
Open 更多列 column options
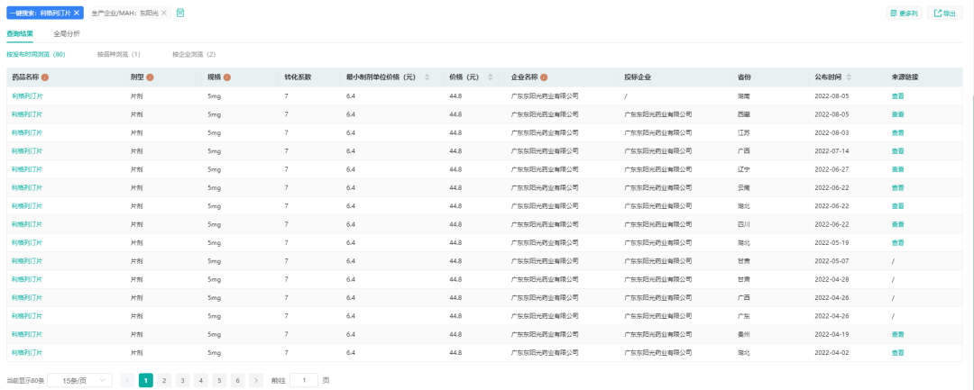point(904,14)
